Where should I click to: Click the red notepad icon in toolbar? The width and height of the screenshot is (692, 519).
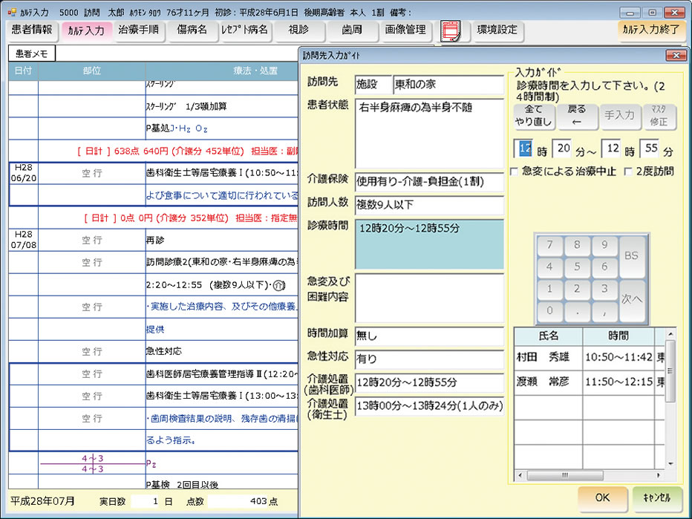tap(451, 30)
